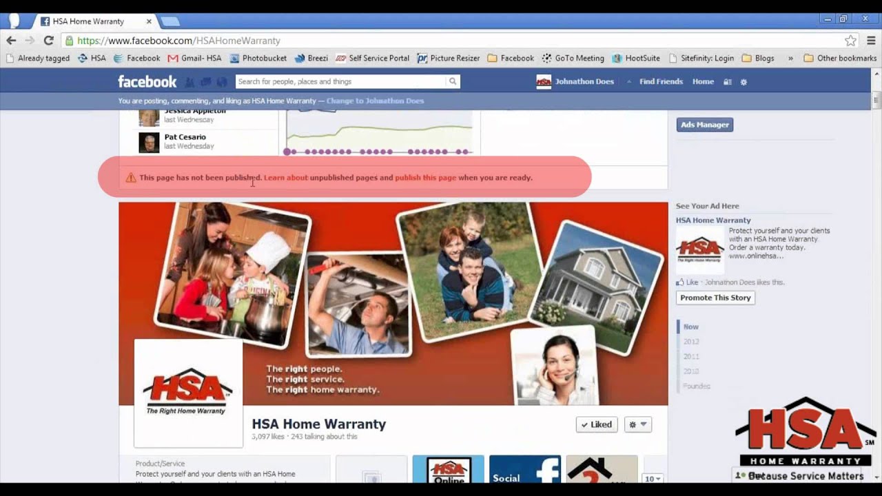
Task: Expand the apps count dropdown showing 10
Action: 653,479
